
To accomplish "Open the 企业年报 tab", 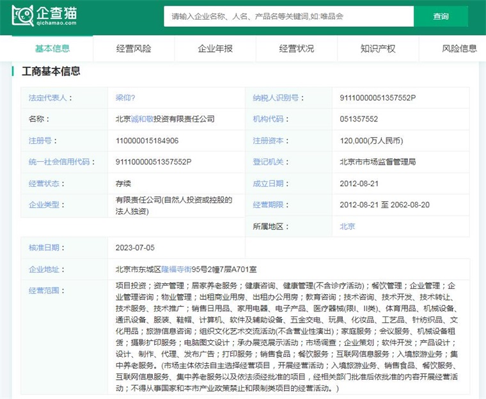I will 215,49.
